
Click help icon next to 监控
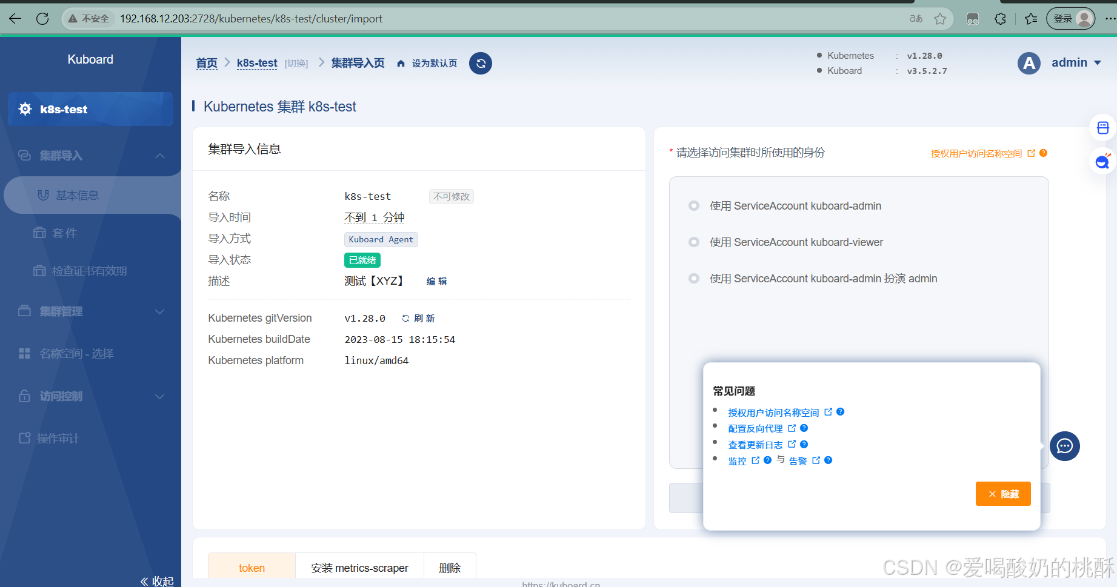[768, 460]
